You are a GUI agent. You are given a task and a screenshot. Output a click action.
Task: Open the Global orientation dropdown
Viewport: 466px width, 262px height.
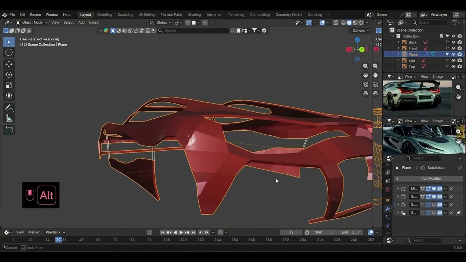pyautogui.click(x=161, y=22)
